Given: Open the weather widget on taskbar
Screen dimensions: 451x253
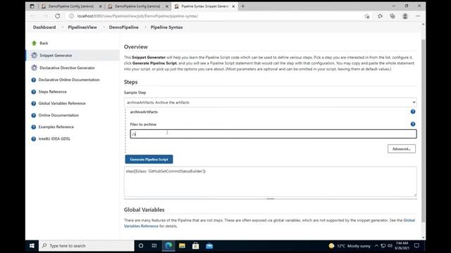Looking at the screenshot, I should pyautogui.click(x=350, y=246).
